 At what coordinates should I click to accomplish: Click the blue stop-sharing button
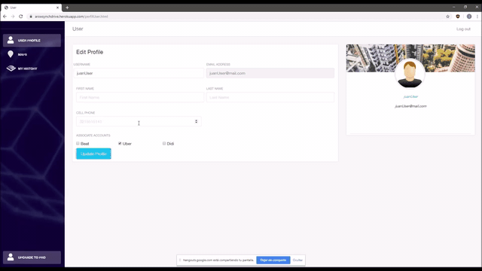click(273, 260)
